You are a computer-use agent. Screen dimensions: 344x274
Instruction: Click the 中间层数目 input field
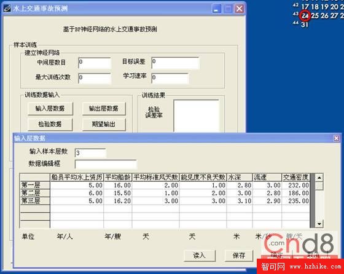click(95, 63)
